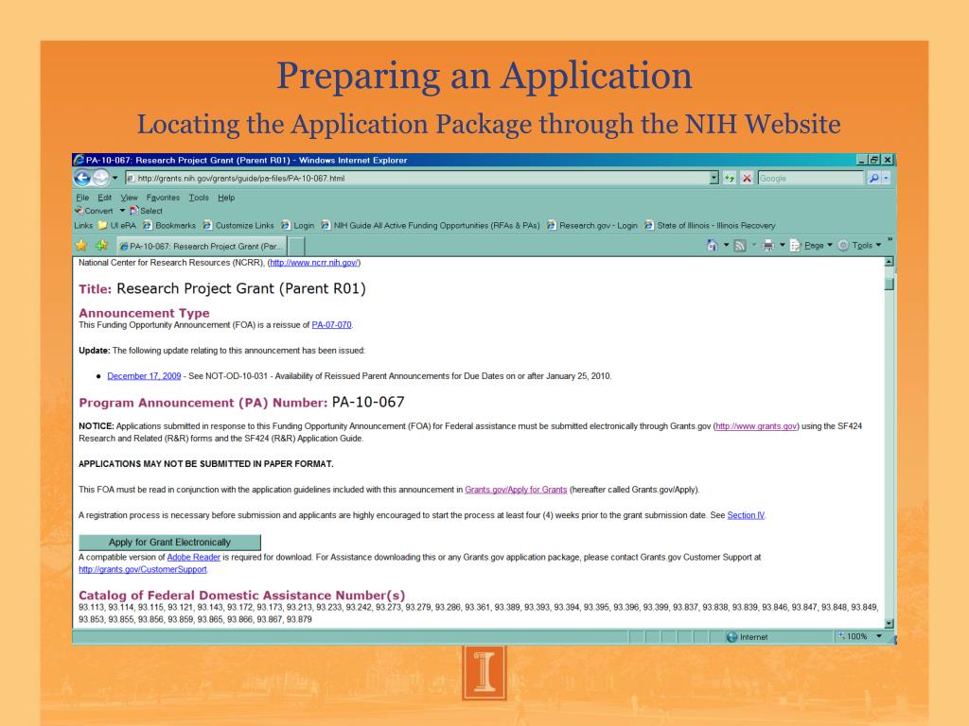Click the Add to Favorites star-plus icon
Image resolution: width=969 pixels, height=726 pixels.
tap(102, 245)
